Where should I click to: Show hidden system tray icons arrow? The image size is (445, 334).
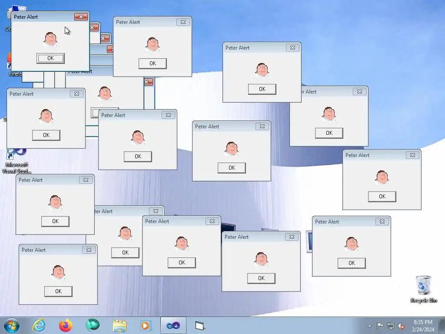point(369,326)
